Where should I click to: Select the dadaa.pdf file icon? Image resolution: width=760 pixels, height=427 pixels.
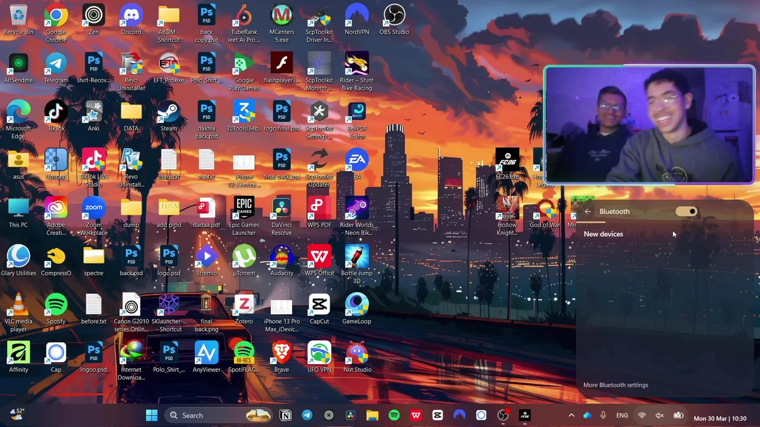206,212
